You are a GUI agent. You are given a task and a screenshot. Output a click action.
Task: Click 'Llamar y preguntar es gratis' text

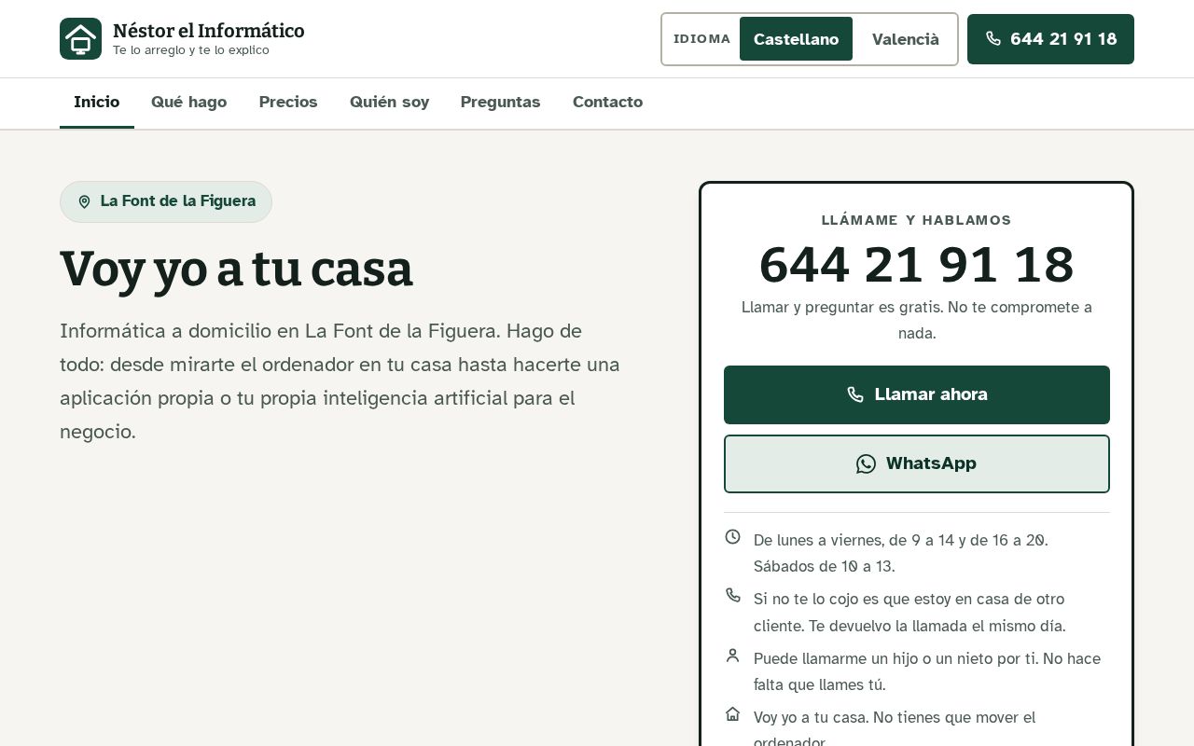coord(917,320)
